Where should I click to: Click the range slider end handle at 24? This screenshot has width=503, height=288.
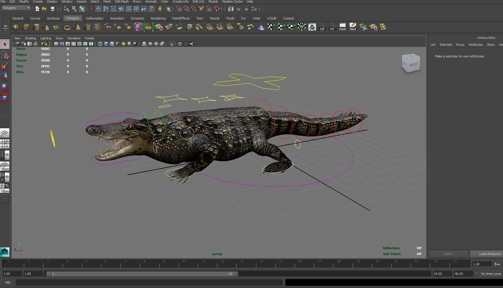[236, 274]
